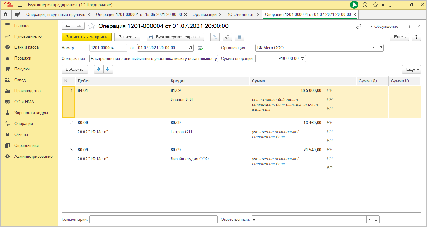The width and height of the screenshot is (427, 227).
Task: Switch to the 1С-Отчетность tab
Action: tap(241, 14)
